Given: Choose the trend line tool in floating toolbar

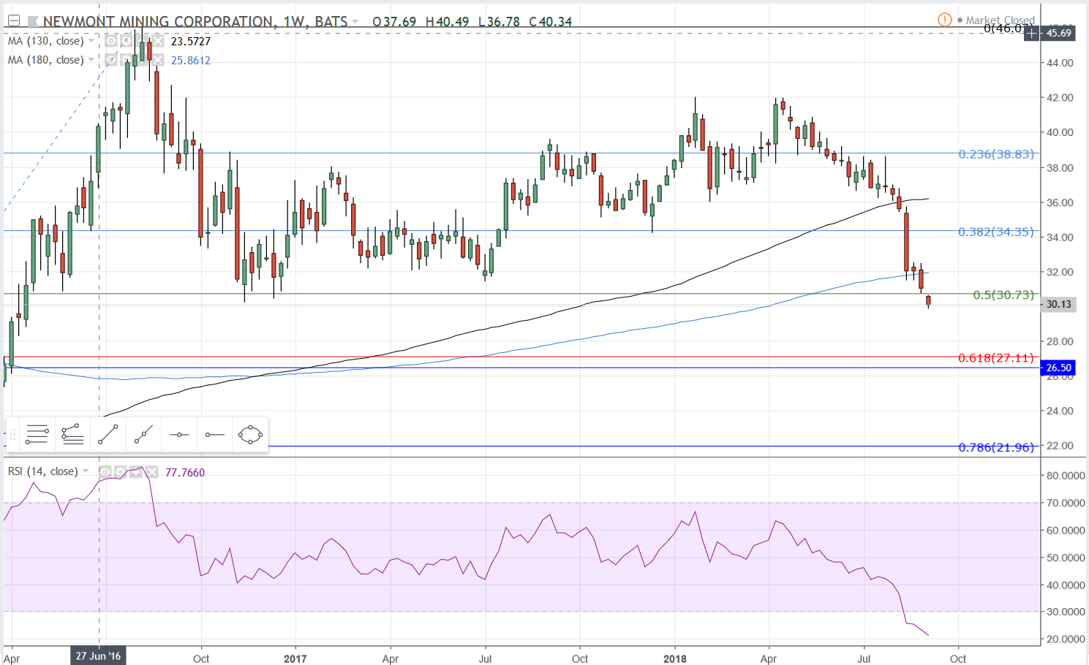Looking at the screenshot, I should coord(108,435).
